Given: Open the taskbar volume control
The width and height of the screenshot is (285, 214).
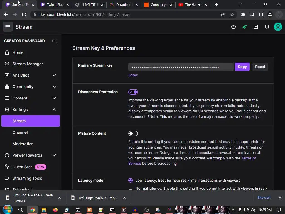Looking at the screenshot, I should [253, 210].
